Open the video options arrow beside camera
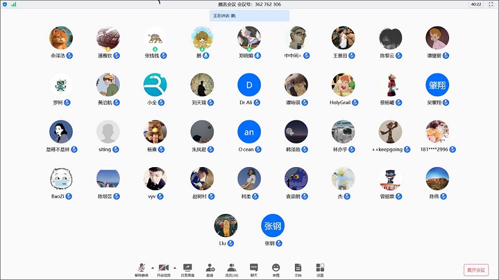The height and width of the screenshot is (280, 499). (x=174, y=266)
